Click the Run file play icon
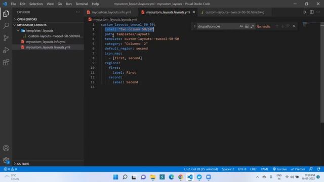Screen dimensions: 324x182 pos(305,12)
